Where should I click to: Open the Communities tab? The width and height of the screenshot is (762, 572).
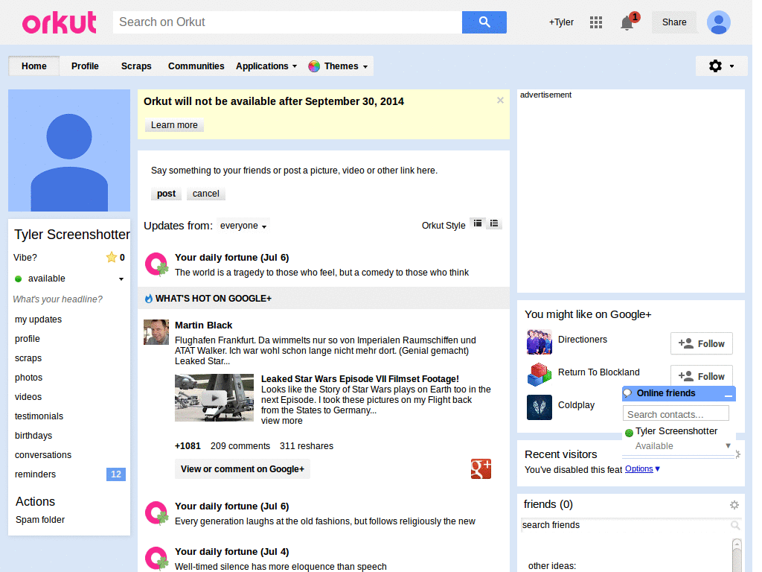(196, 66)
